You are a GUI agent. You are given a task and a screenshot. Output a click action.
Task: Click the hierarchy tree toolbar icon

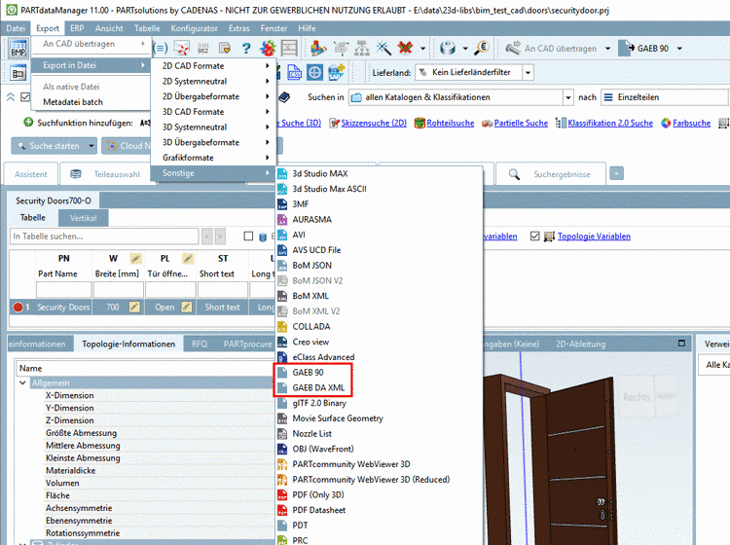click(362, 48)
